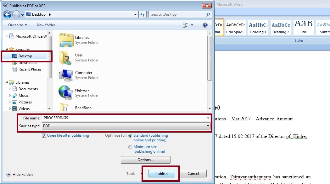Select Desktop under Favorites
330x184 pixels.
pyautogui.click(x=25, y=56)
